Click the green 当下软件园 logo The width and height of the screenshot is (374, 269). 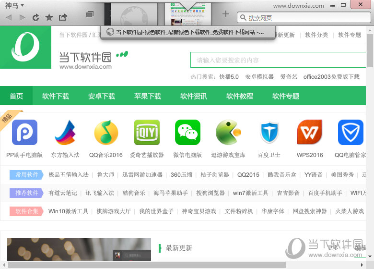point(25,47)
